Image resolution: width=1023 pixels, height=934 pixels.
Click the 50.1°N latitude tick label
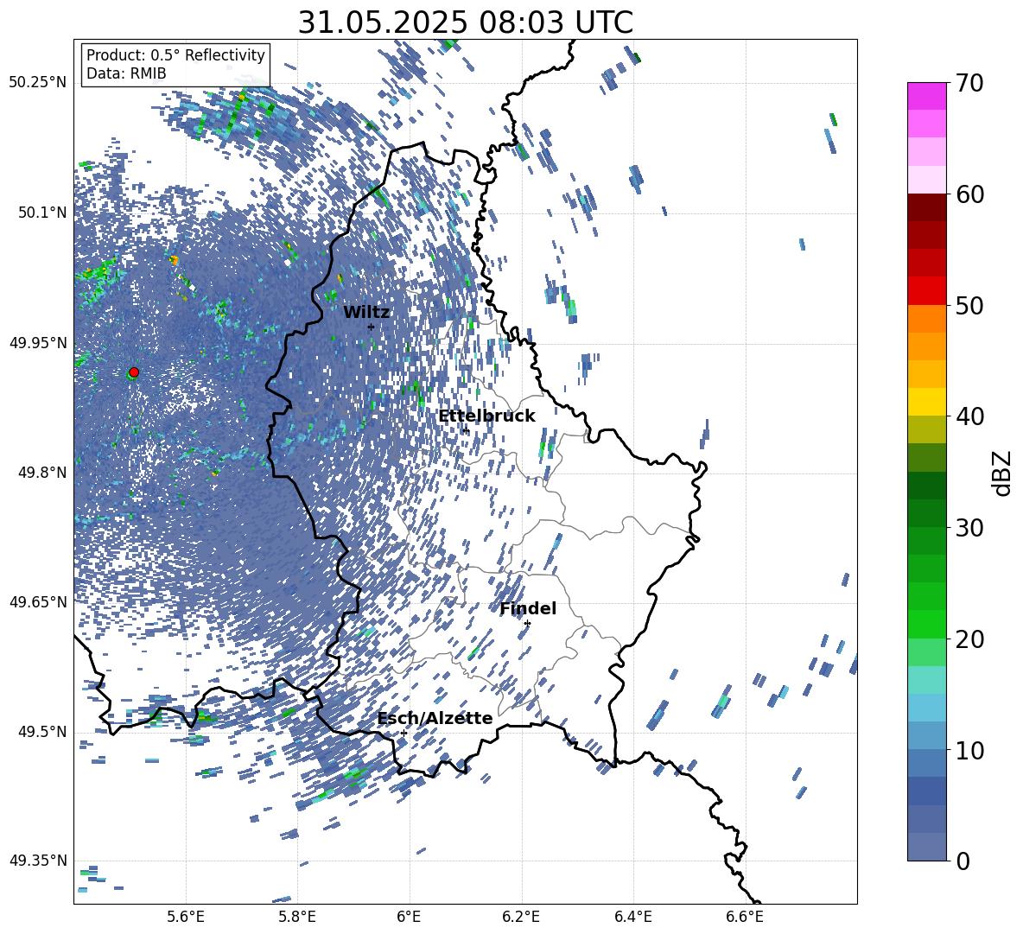[41, 213]
